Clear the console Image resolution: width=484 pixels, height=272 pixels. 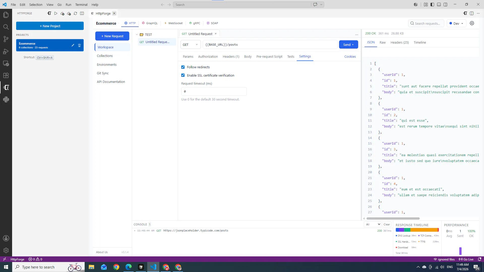coord(387,224)
